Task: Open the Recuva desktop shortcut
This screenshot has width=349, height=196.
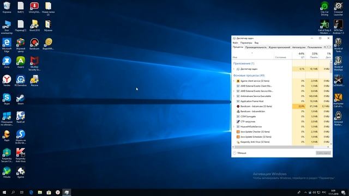Action: [x=34, y=81]
